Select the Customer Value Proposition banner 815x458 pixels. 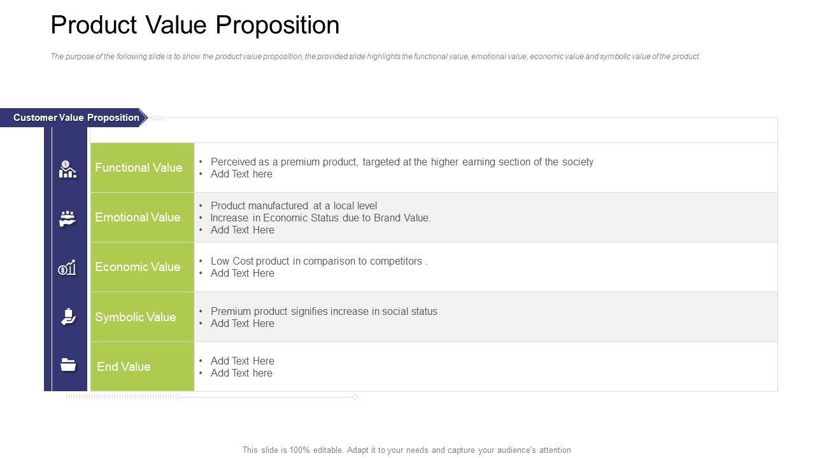coord(76,118)
